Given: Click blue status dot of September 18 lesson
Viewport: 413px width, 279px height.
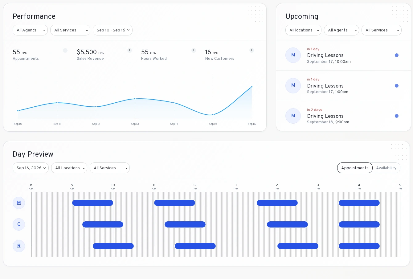Looking at the screenshot, I should (x=397, y=116).
